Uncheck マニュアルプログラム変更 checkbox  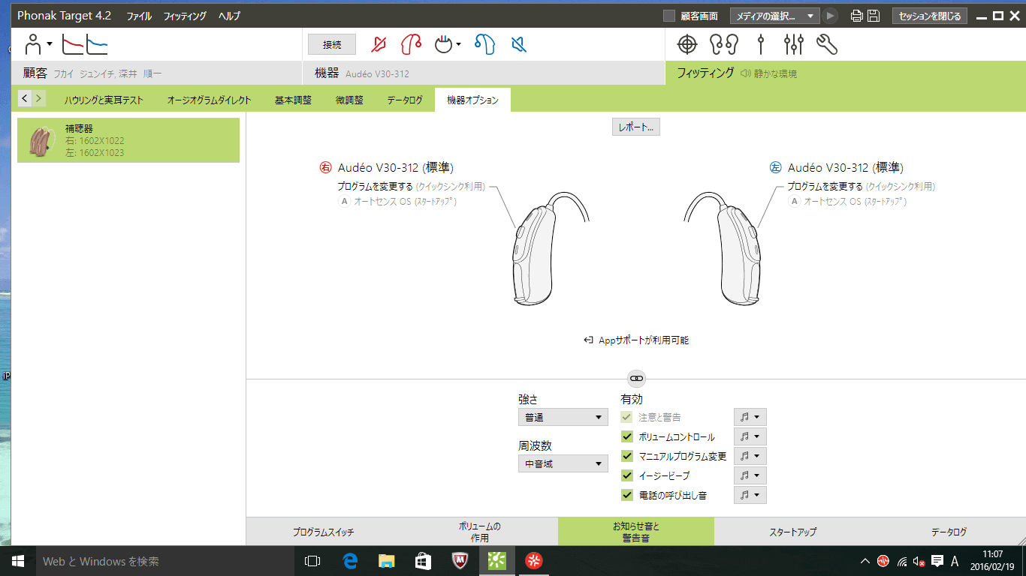click(626, 456)
